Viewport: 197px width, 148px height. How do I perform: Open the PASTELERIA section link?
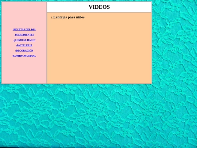[24, 45]
